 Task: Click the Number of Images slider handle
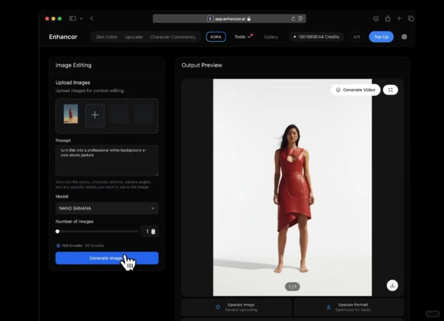[58, 231]
